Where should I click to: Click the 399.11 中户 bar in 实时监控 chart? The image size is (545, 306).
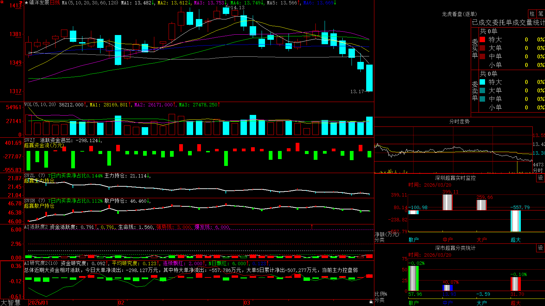click(447, 202)
